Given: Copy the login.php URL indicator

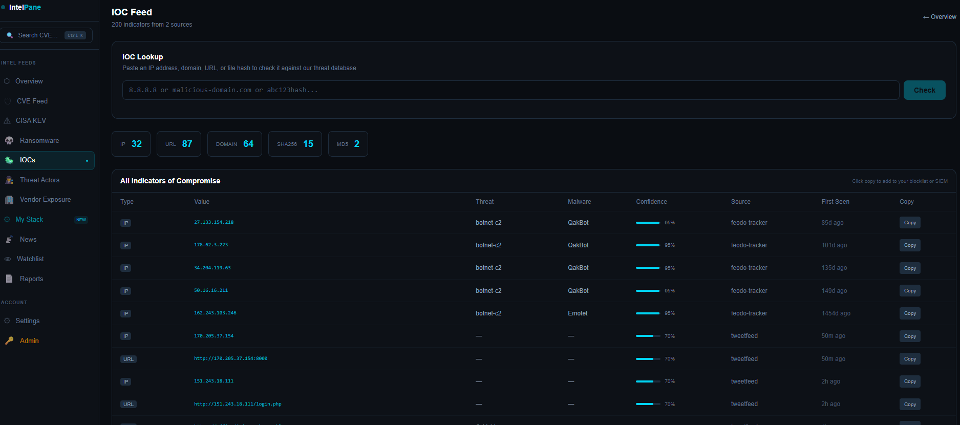Looking at the screenshot, I should coord(910,405).
